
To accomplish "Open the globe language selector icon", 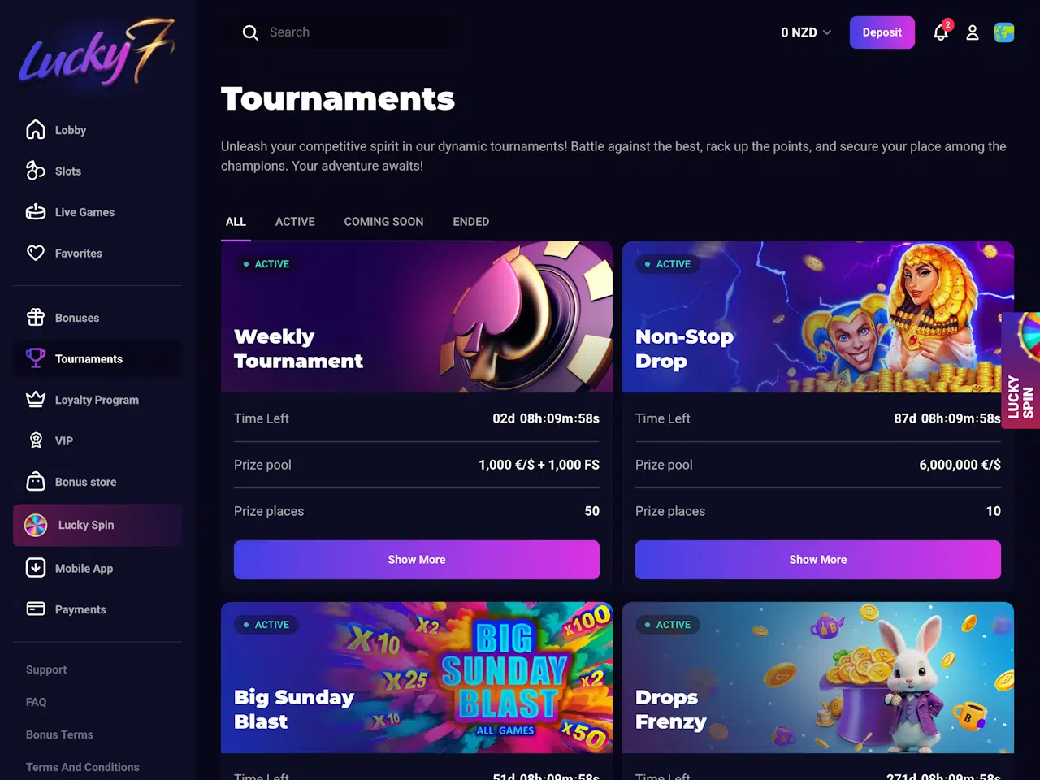I will click(x=1004, y=32).
